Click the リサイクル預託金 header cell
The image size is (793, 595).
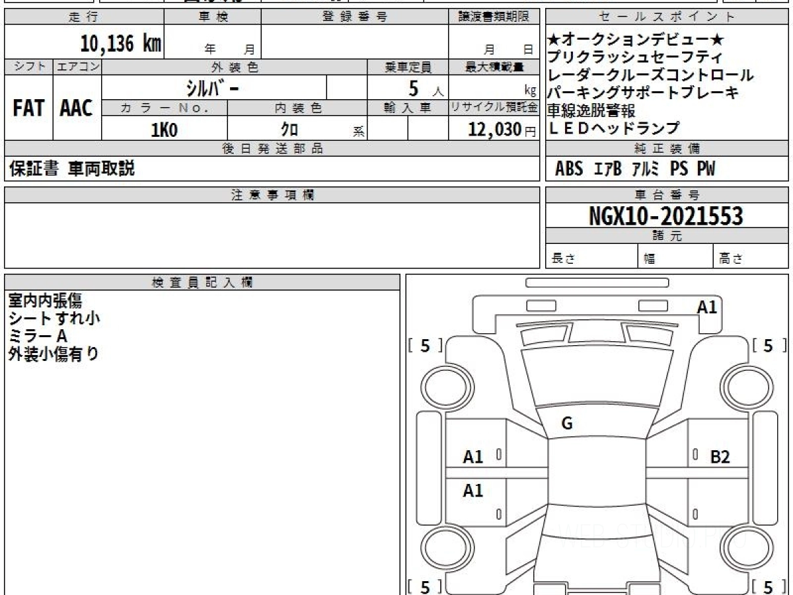(x=494, y=108)
